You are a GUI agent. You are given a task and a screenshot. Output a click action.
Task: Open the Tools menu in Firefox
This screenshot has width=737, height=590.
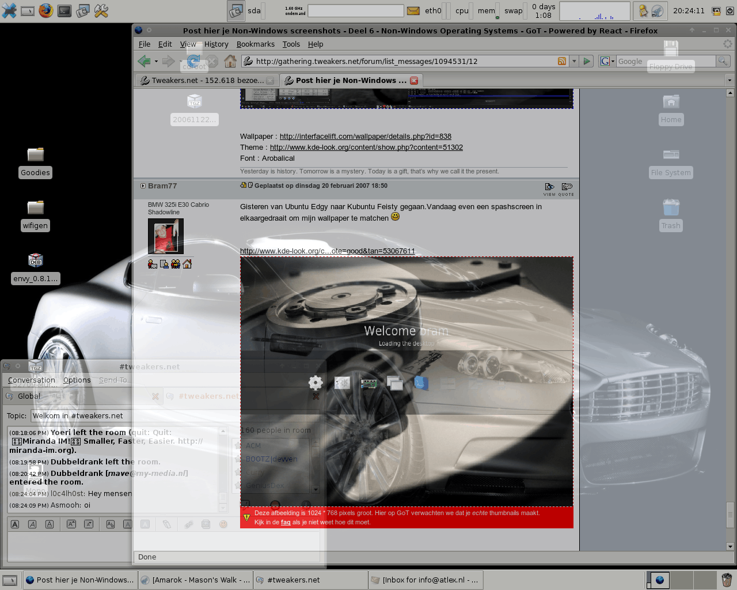tap(291, 44)
